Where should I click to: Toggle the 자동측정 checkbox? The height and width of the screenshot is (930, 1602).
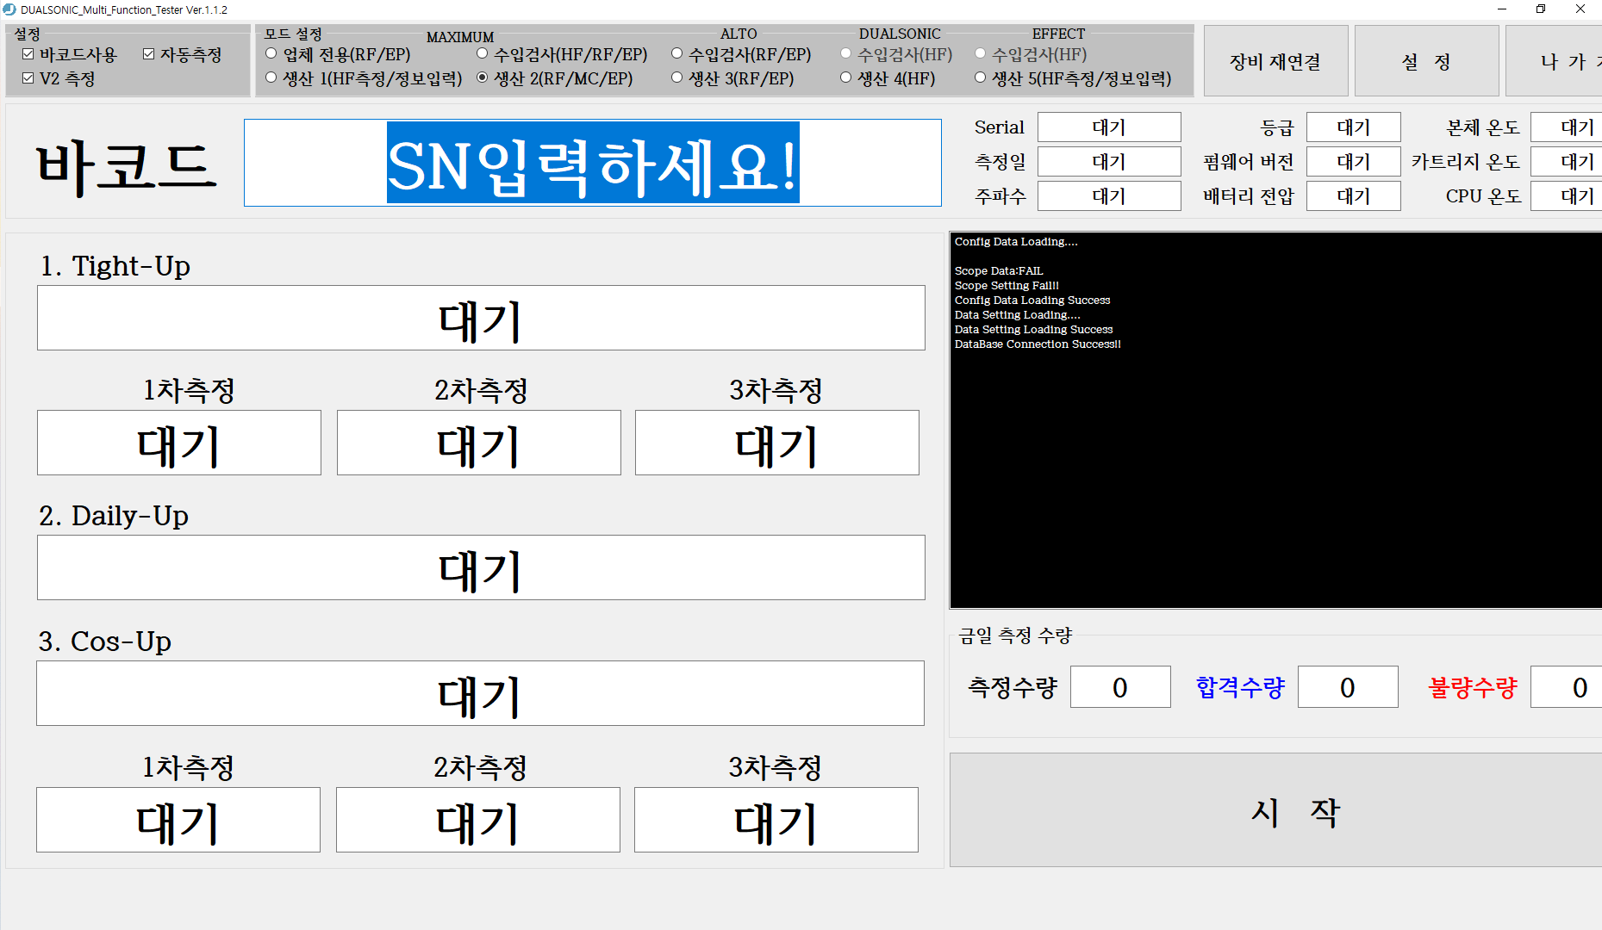(147, 53)
